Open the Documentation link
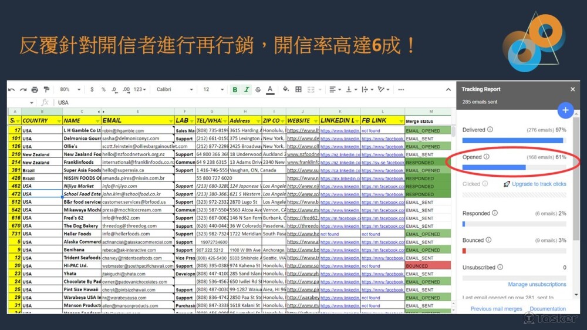Image resolution: width=587 pixels, height=330 pixels. coord(548,309)
